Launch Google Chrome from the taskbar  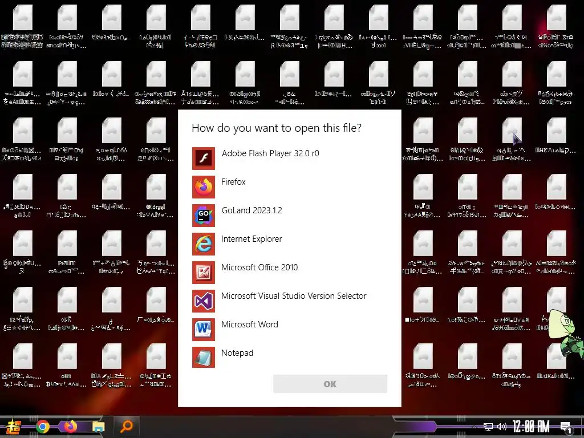(42, 427)
